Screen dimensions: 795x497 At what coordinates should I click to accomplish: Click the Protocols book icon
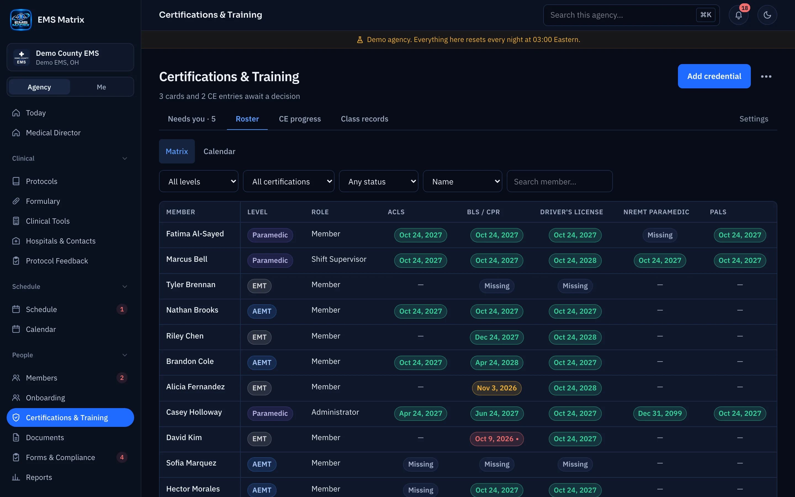[x=16, y=181]
